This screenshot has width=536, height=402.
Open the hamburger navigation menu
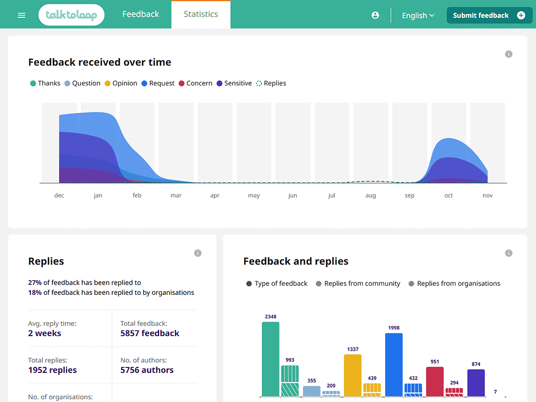(21, 15)
